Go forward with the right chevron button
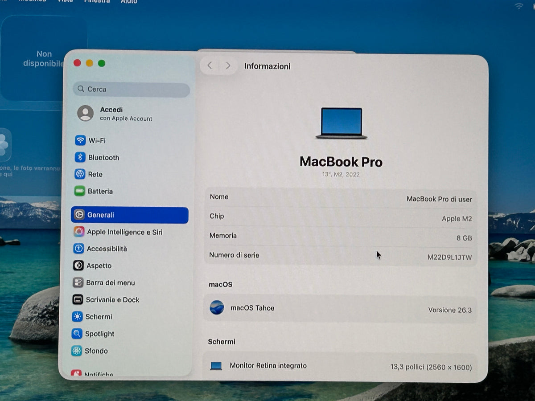This screenshot has width=535, height=401. click(x=228, y=65)
